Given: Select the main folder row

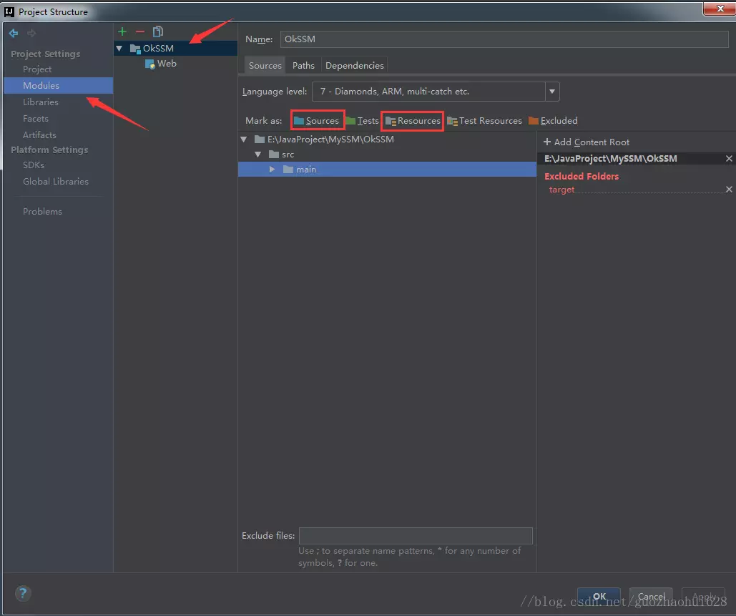Looking at the screenshot, I should click(x=387, y=170).
